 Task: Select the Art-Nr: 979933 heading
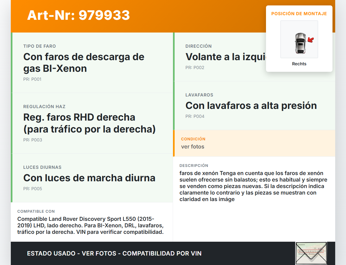coord(78,15)
